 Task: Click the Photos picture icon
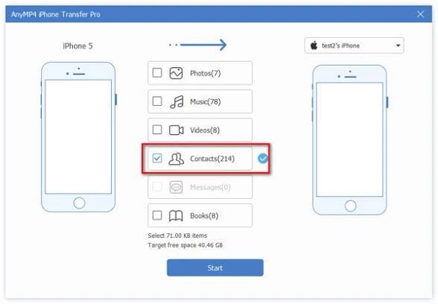coord(176,73)
